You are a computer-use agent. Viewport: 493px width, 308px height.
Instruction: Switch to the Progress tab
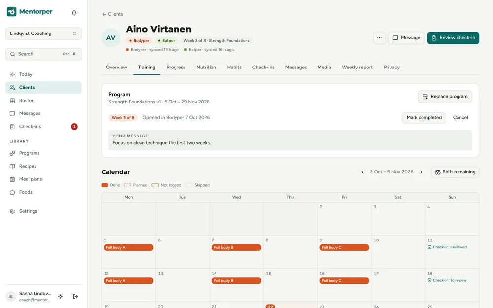pyautogui.click(x=176, y=67)
